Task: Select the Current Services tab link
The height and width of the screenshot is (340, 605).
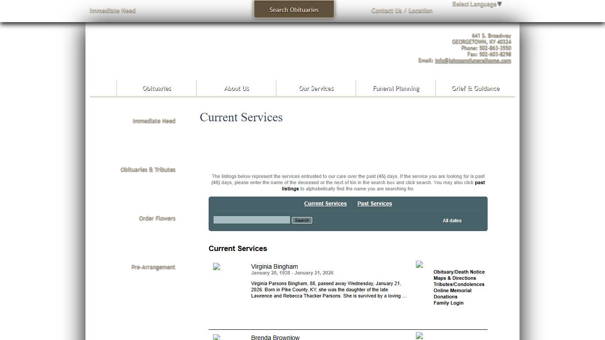Action: (325, 204)
